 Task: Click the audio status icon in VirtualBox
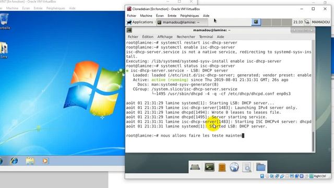(x=272, y=176)
